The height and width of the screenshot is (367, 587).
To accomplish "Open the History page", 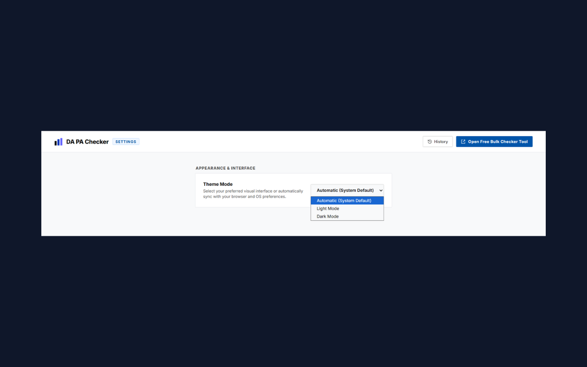I will point(437,142).
